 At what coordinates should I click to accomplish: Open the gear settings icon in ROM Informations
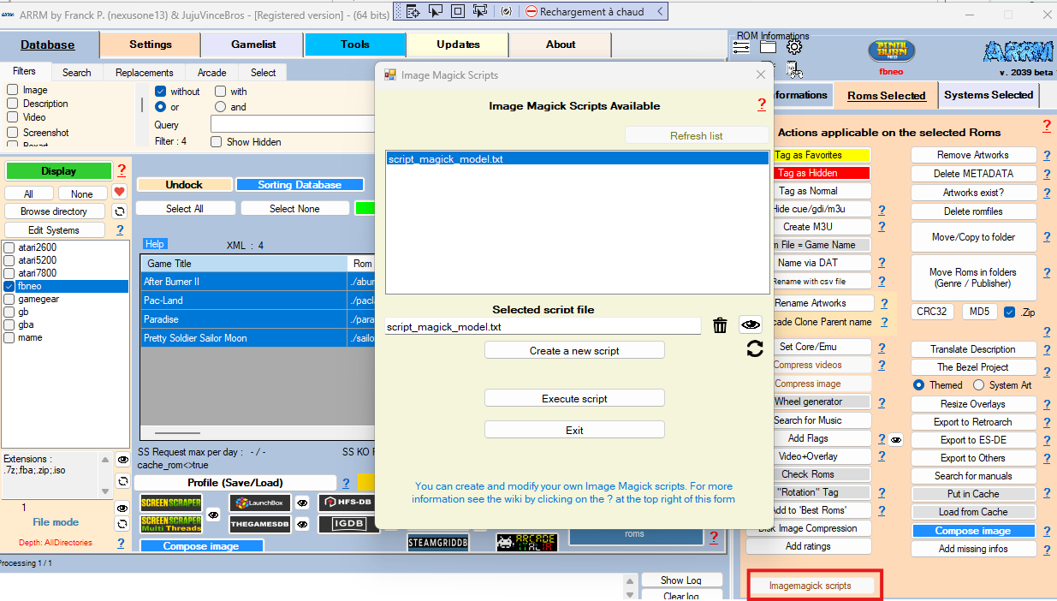pos(793,47)
